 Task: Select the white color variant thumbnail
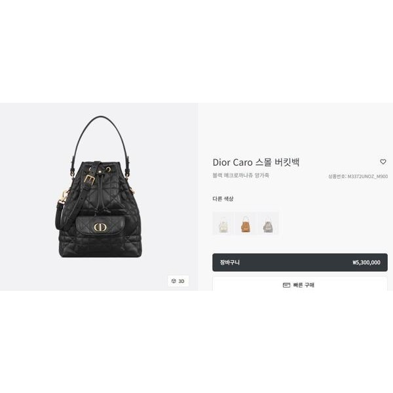223,223
